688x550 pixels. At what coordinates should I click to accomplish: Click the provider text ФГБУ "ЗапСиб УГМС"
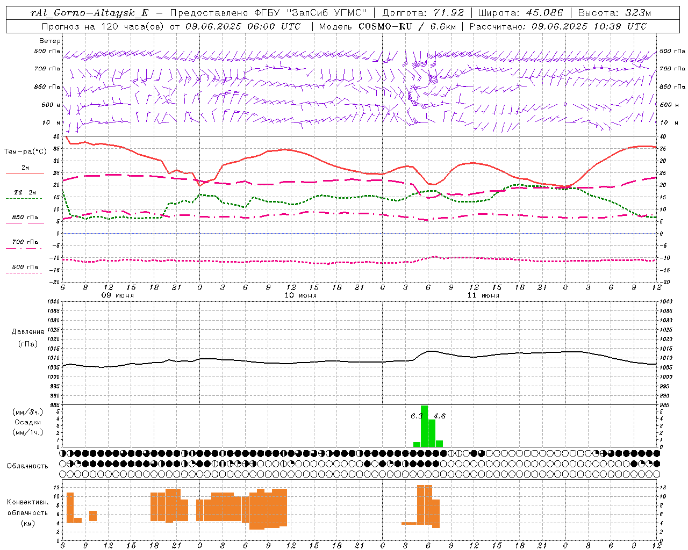click(310, 13)
